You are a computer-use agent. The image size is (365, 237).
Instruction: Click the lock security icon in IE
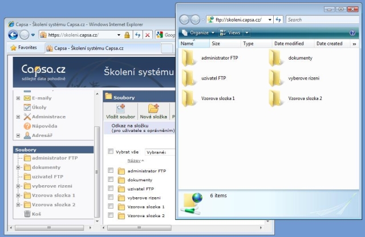(x=127, y=35)
